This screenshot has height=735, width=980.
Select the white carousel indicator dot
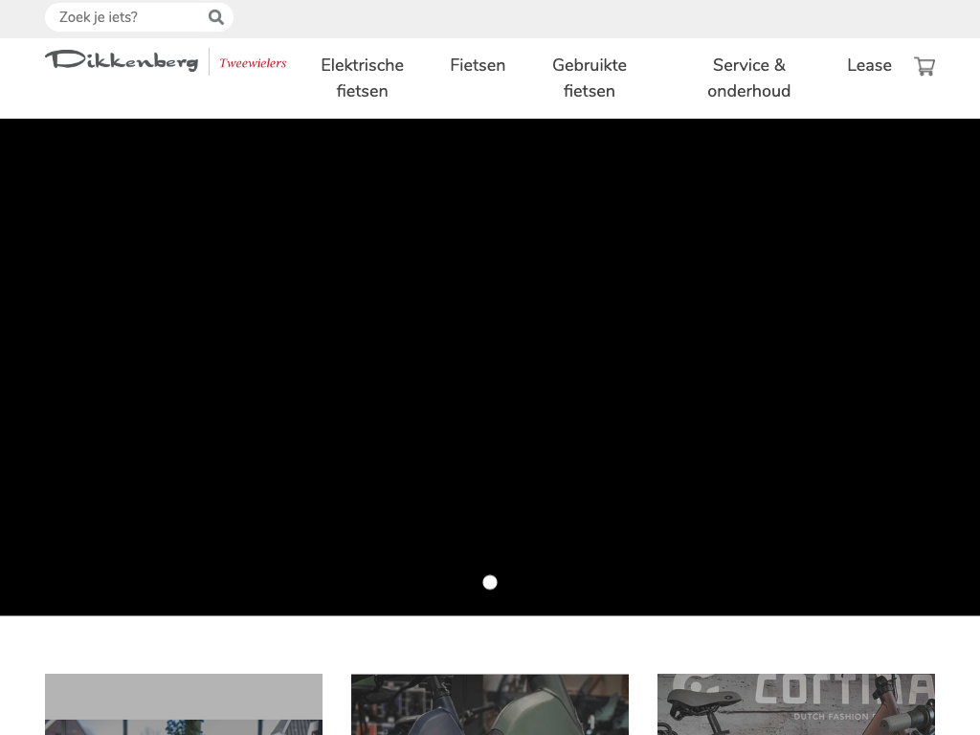(490, 582)
